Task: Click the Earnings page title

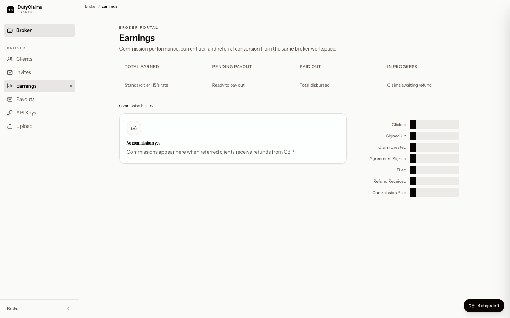Action: pyautogui.click(x=137, y=38)
